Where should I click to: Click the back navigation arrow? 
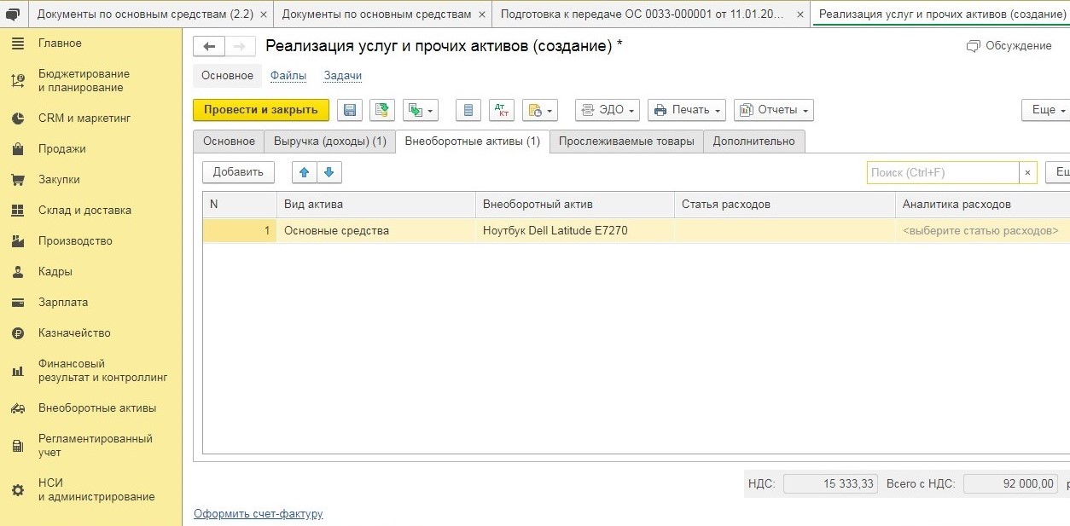coord(209,47)
